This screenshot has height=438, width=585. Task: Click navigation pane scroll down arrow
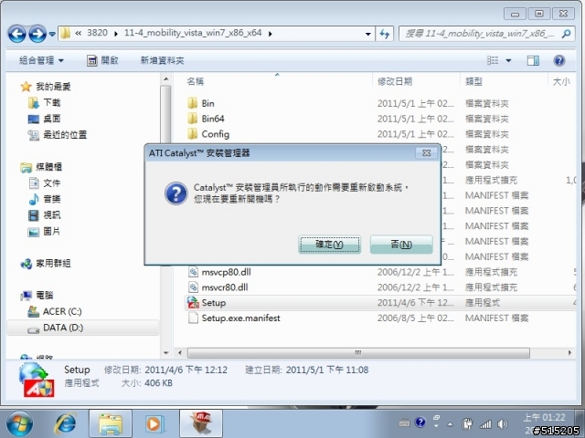(166, 353)
